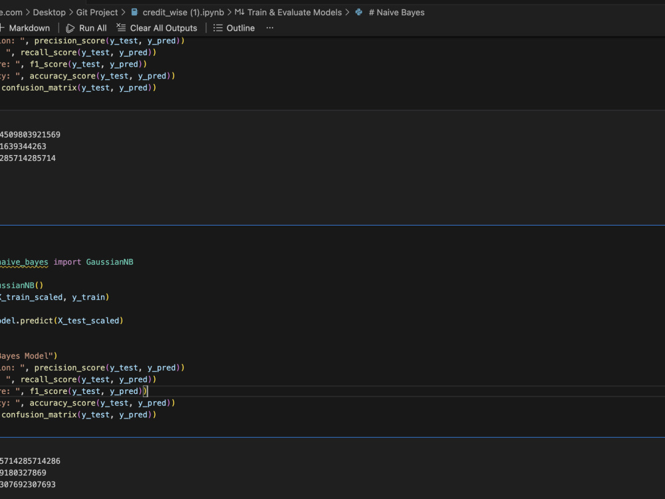This screenshot has height=499, width=665.
Task: Place the cursor in the Bayes Model" string
Action: 26,355
